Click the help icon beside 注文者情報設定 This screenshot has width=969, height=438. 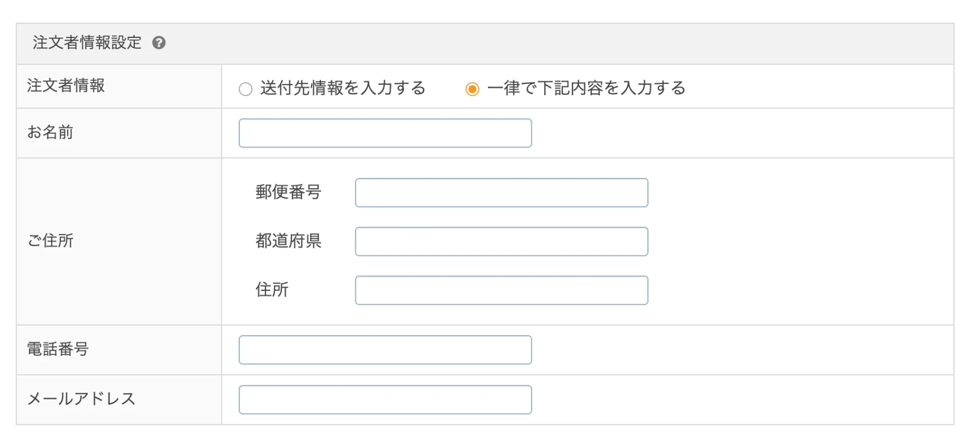[159, 43]
